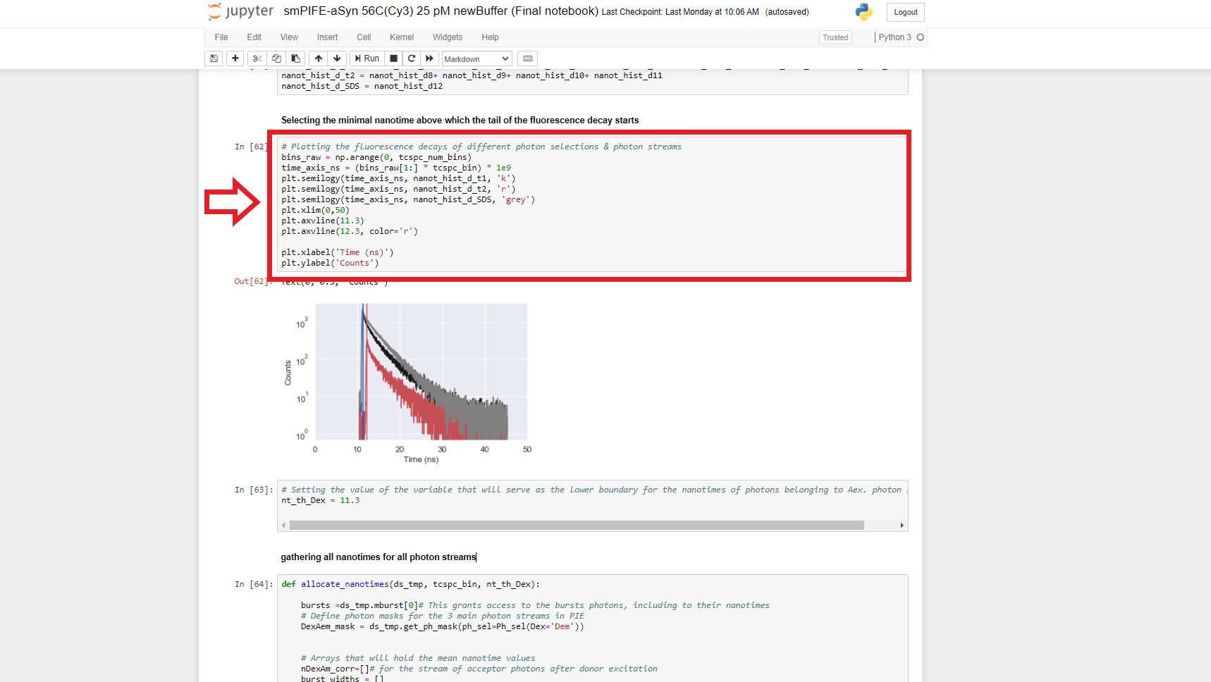
Task: Click the plt.axvline(11.3) code line
Action: click(x=323, y=221)
